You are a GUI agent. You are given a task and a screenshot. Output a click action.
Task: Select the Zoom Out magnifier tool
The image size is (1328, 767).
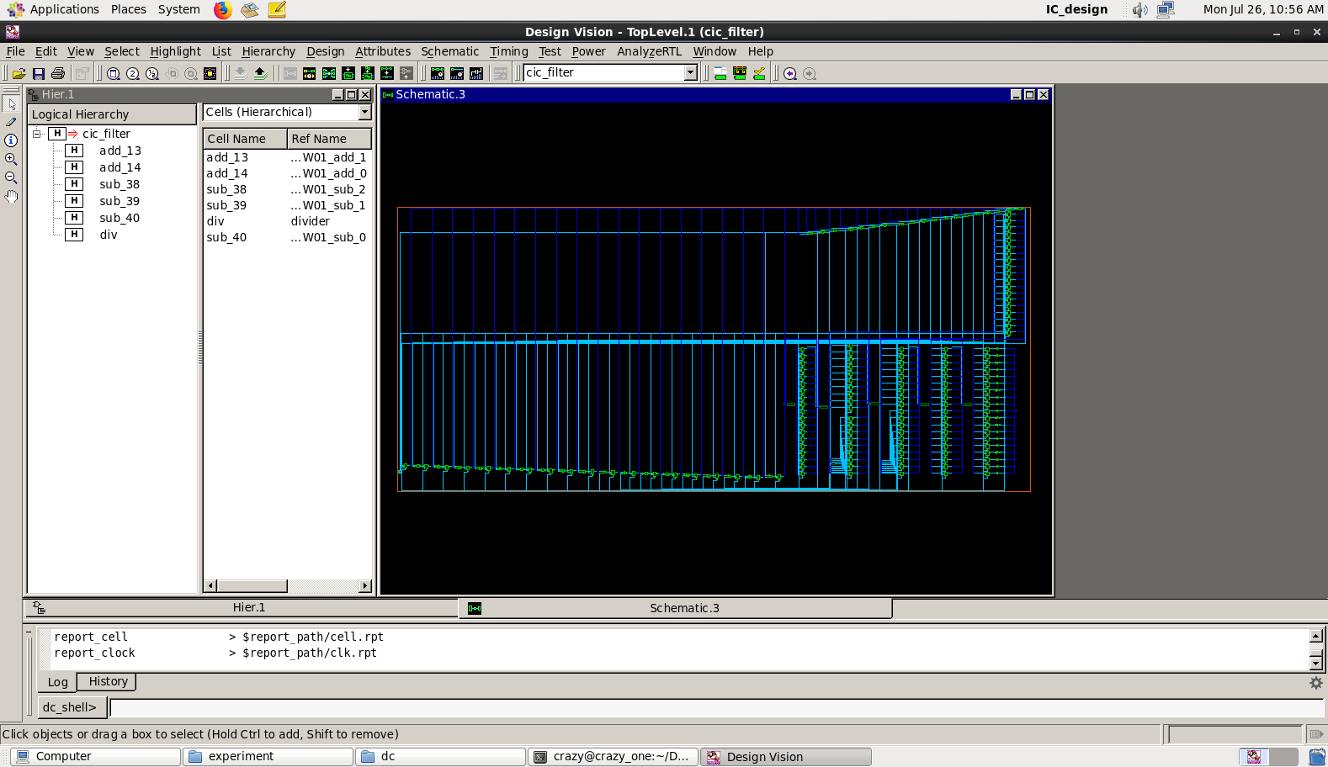coord(11,177)
